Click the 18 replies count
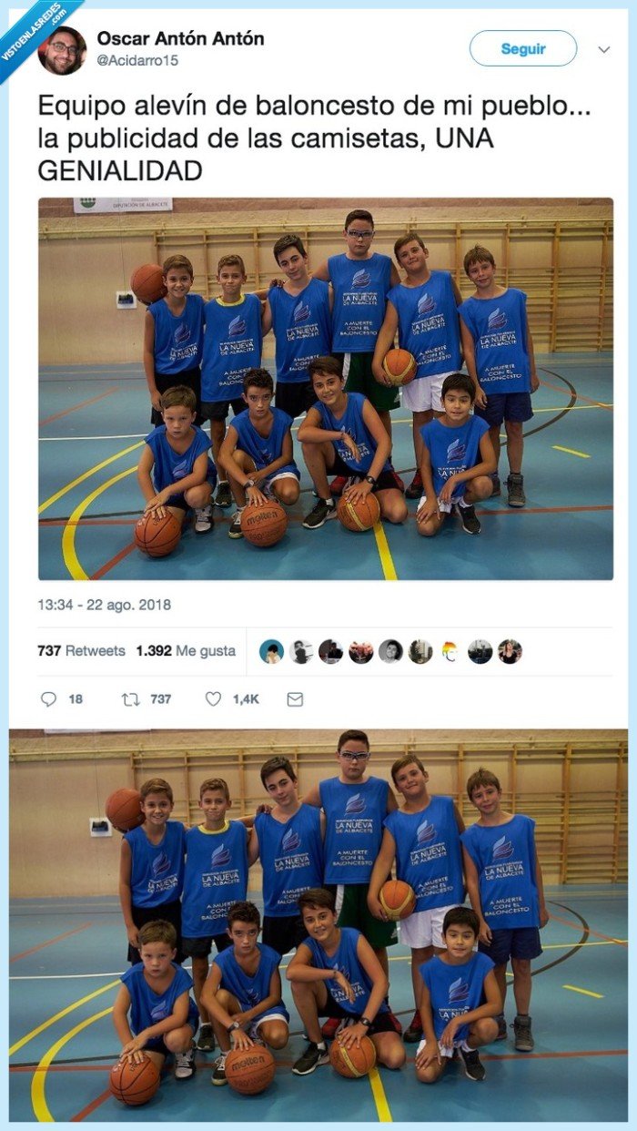 tap(76, 699)
